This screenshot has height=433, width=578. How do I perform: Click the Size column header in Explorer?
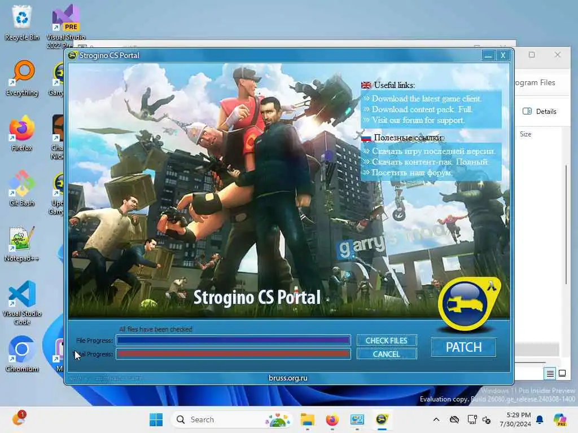(x=526, y=134)
